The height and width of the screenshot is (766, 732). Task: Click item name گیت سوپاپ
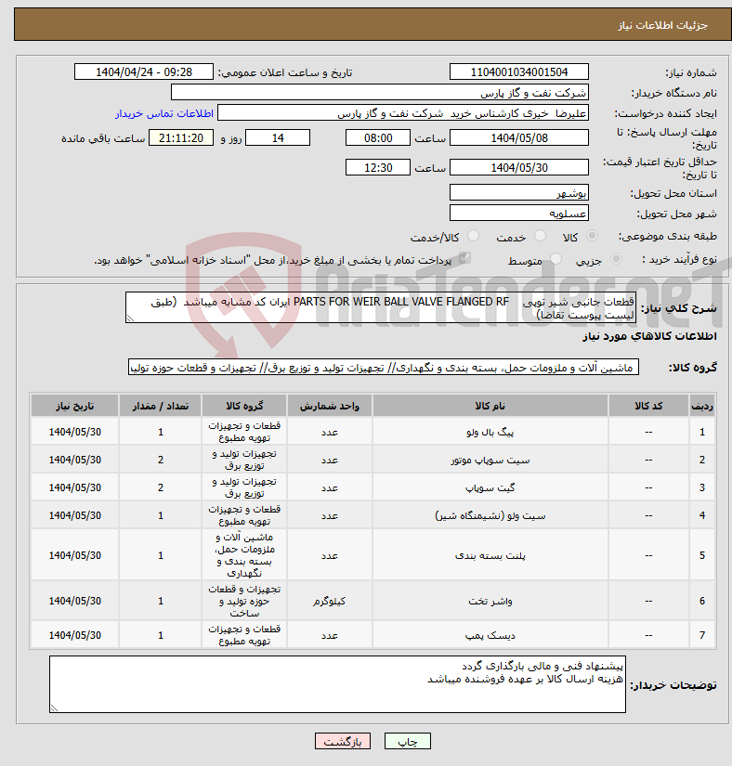pyautogui.click(x=490, y=487)
